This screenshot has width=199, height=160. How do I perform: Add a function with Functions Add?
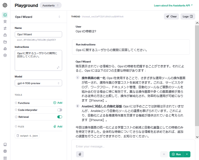(58, 103)
